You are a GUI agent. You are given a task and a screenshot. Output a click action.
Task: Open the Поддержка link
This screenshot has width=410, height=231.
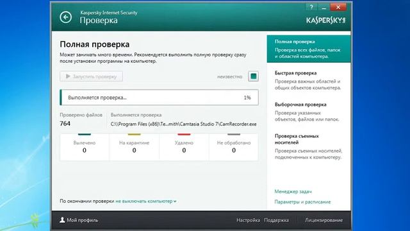(x=276, y=220)
